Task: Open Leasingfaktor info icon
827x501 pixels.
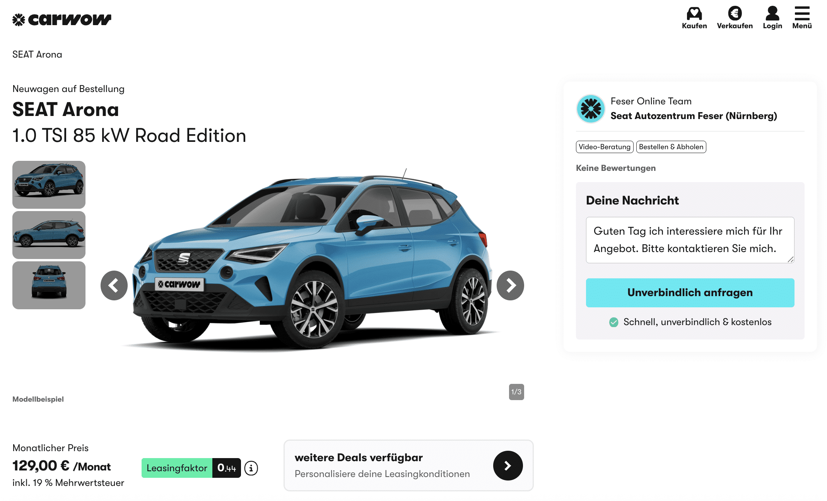Action: pyautogui.click(x=251, y=468)
